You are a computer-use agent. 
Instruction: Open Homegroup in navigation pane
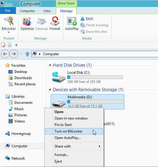[18, 134]
